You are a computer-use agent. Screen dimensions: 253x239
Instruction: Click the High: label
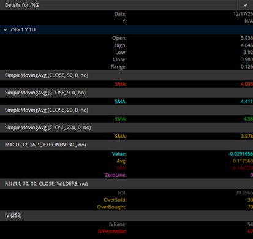(120, 45)
